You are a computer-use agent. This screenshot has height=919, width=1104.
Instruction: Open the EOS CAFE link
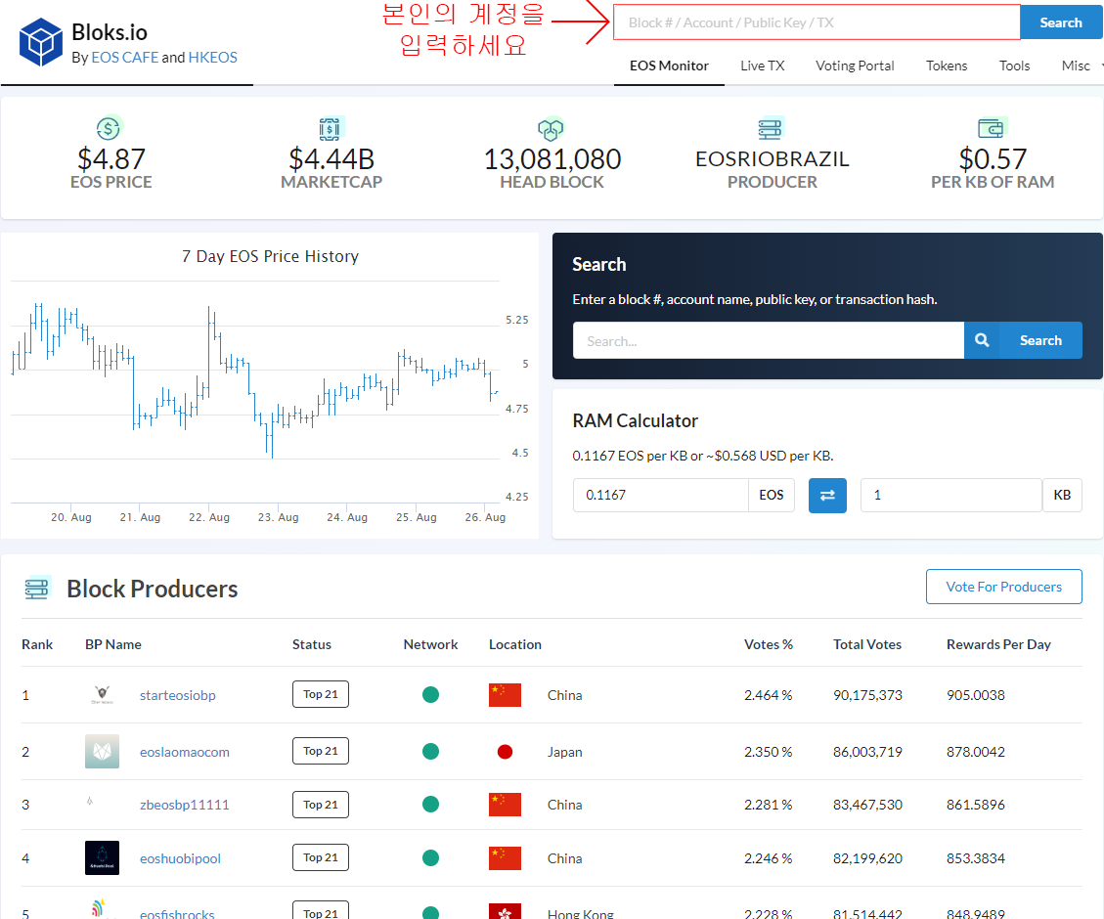click(125, 57)
